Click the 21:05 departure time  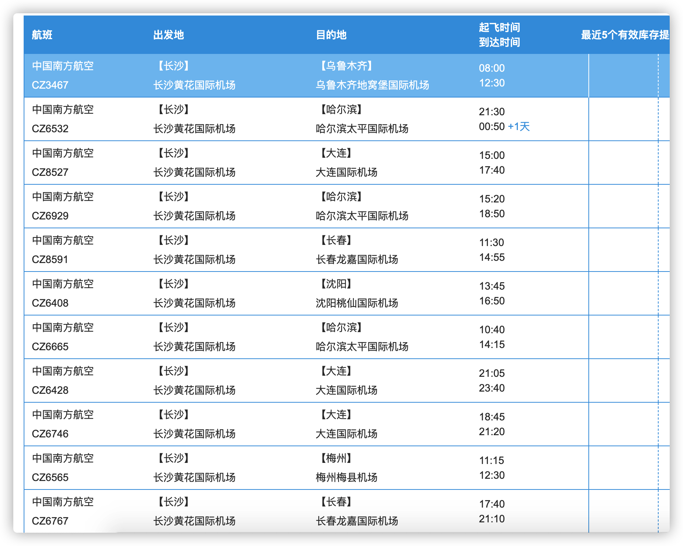click(x=492, y=373)
